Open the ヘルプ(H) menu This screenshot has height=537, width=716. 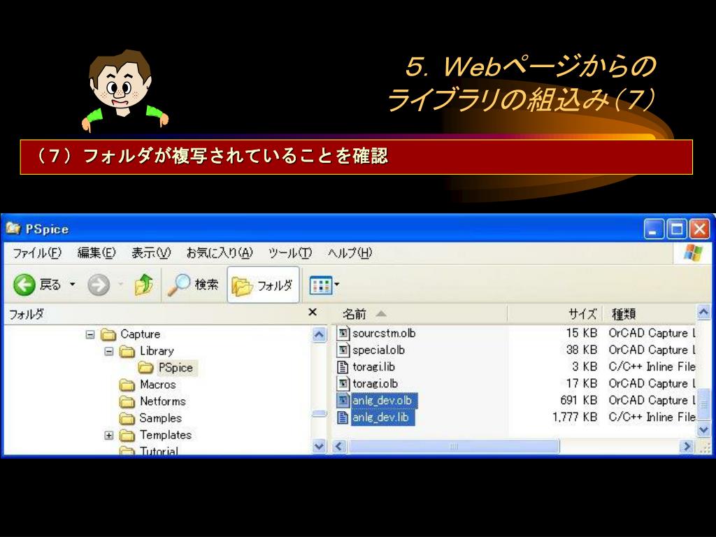(350, 252)
